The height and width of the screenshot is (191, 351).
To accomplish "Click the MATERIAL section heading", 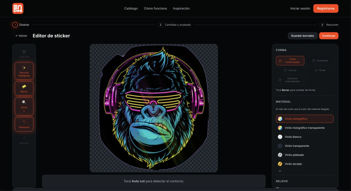I will tap(283, 102).
